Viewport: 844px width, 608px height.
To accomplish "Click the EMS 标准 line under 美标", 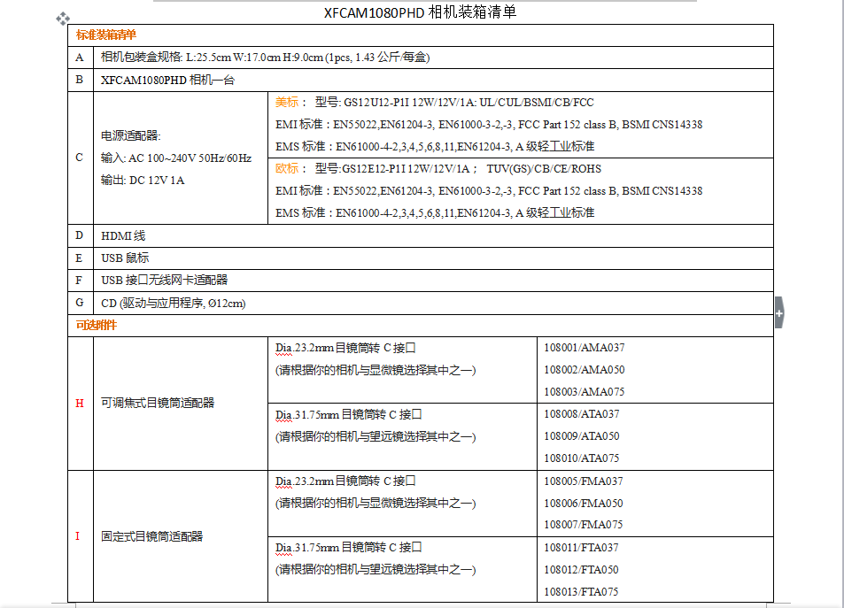I will 435,146.
